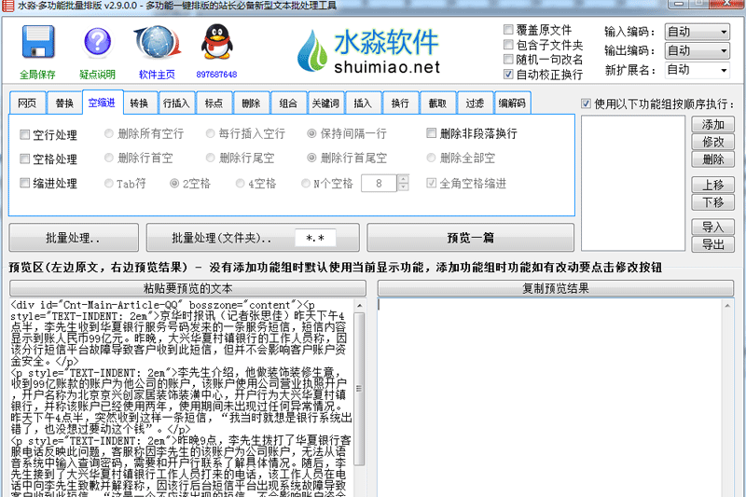Switch to the 换行 tab
This screenshot has width=746, height=497.
point(401,104)
